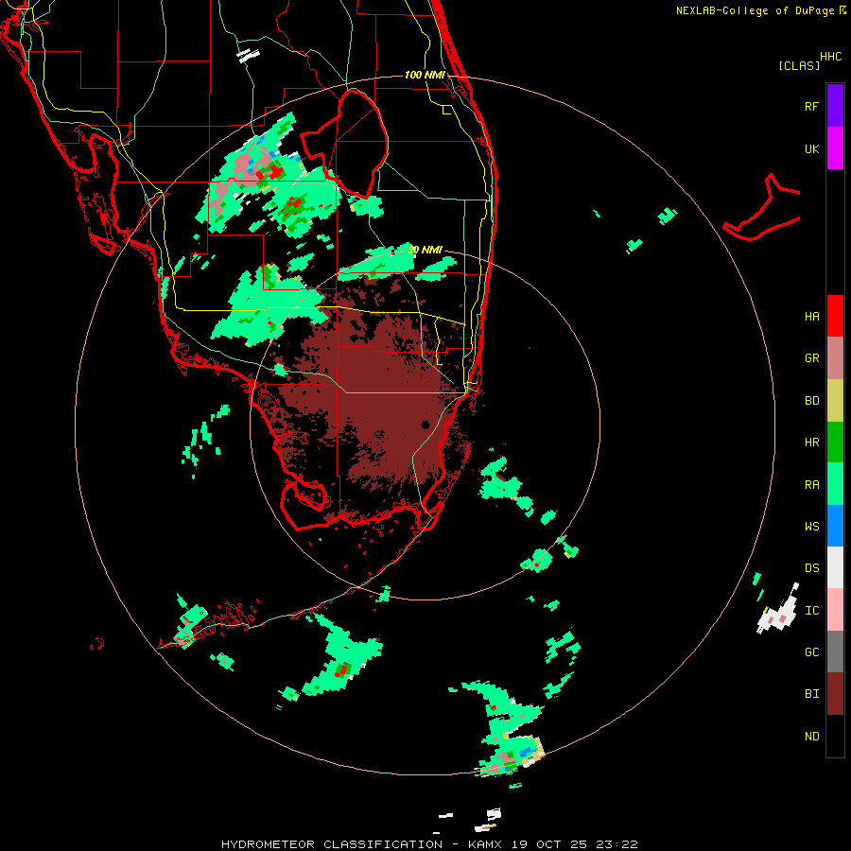Click the DS legend label

click(x=811, y=567)
